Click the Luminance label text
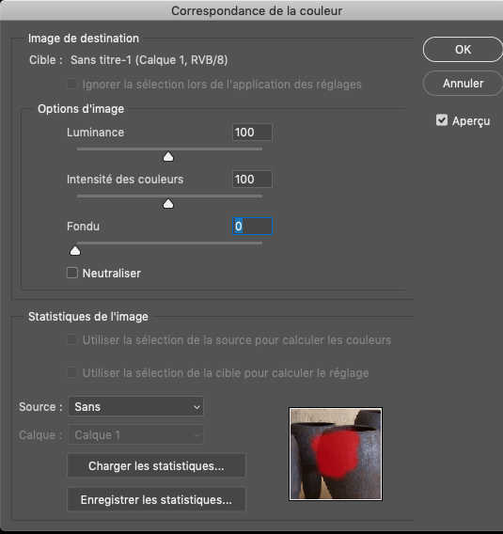The width and height of the screenshot is (503, 534). pos(95,133)
